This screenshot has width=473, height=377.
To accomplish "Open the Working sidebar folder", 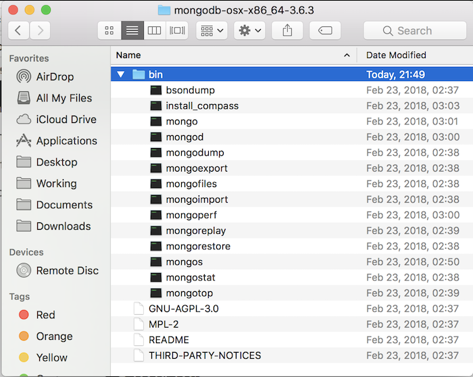I will (47, 183).
